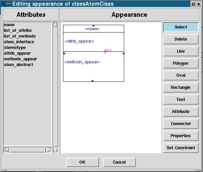Choose the Connector tool

point(181,124)
